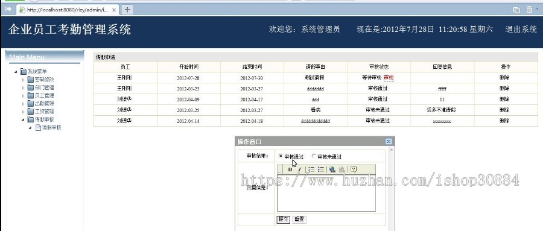
Task: Insert a numbered list in reply editor
Action: (x=311, y=169)
